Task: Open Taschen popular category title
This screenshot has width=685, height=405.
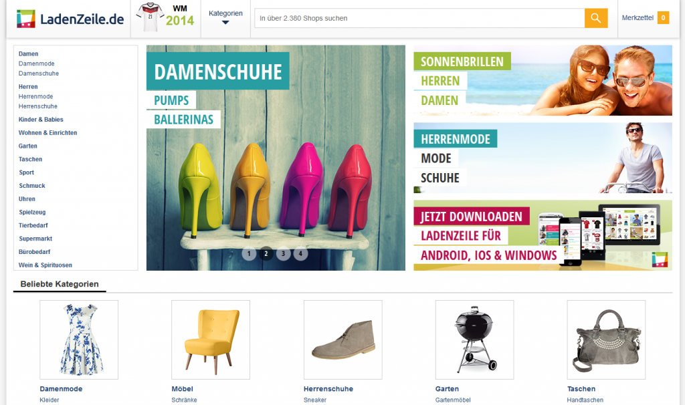Action: click(x=581, y=389)
